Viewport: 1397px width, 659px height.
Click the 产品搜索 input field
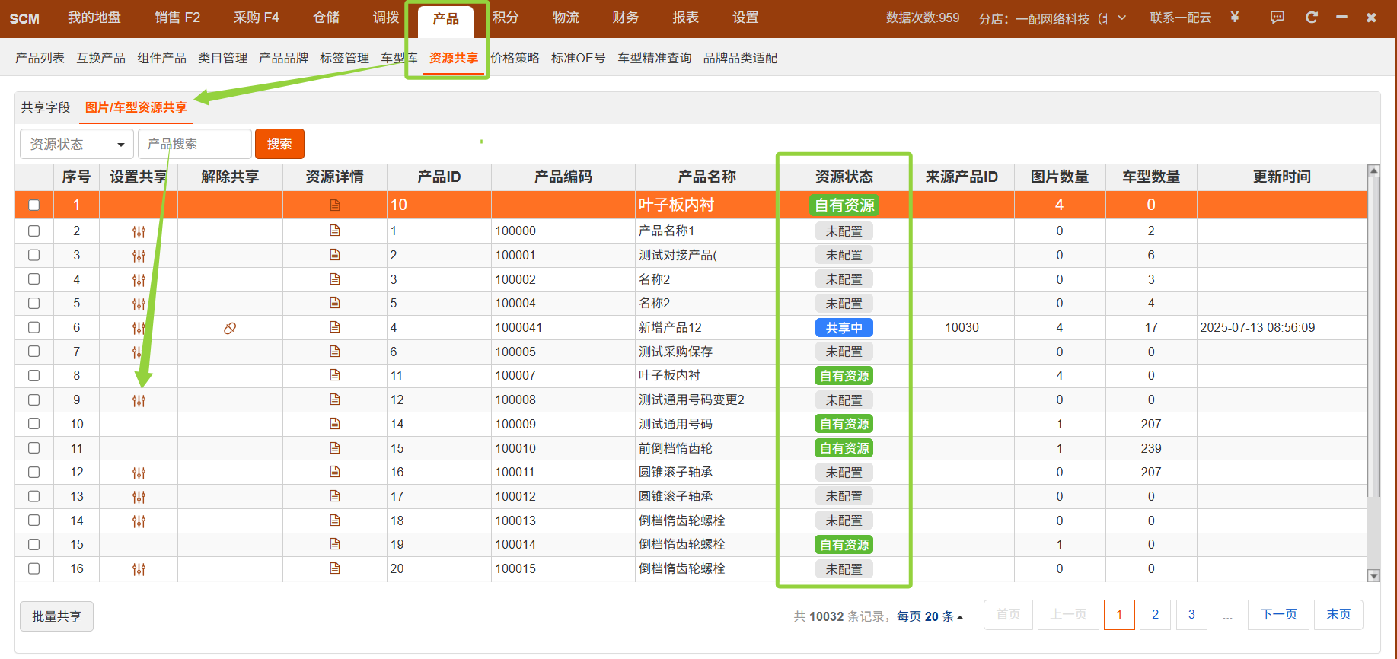click(x=194, y=144)
